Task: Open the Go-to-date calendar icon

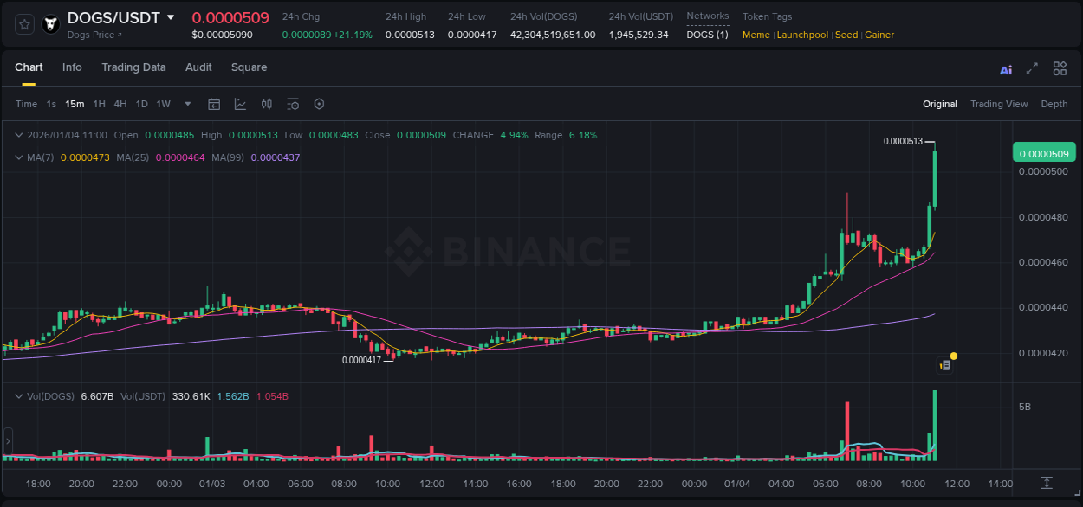Action: [214, 104]
